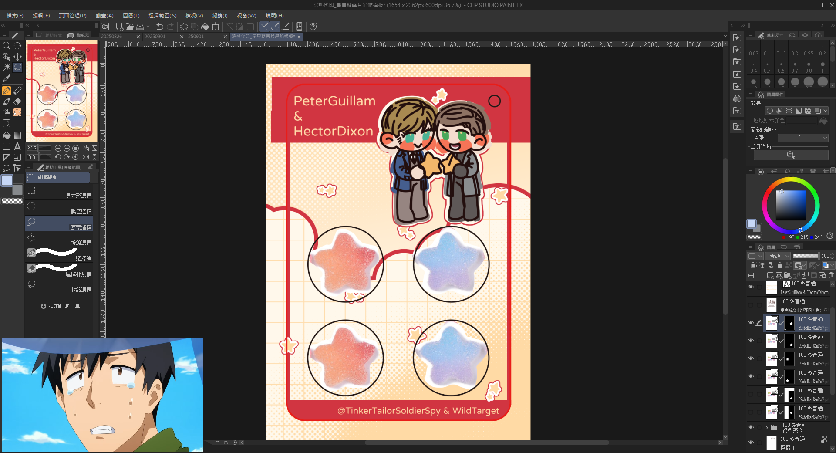This screenshot has height=453, width=836.
Task: Flip the navigator view horizontally
Action: coord(86,157)
